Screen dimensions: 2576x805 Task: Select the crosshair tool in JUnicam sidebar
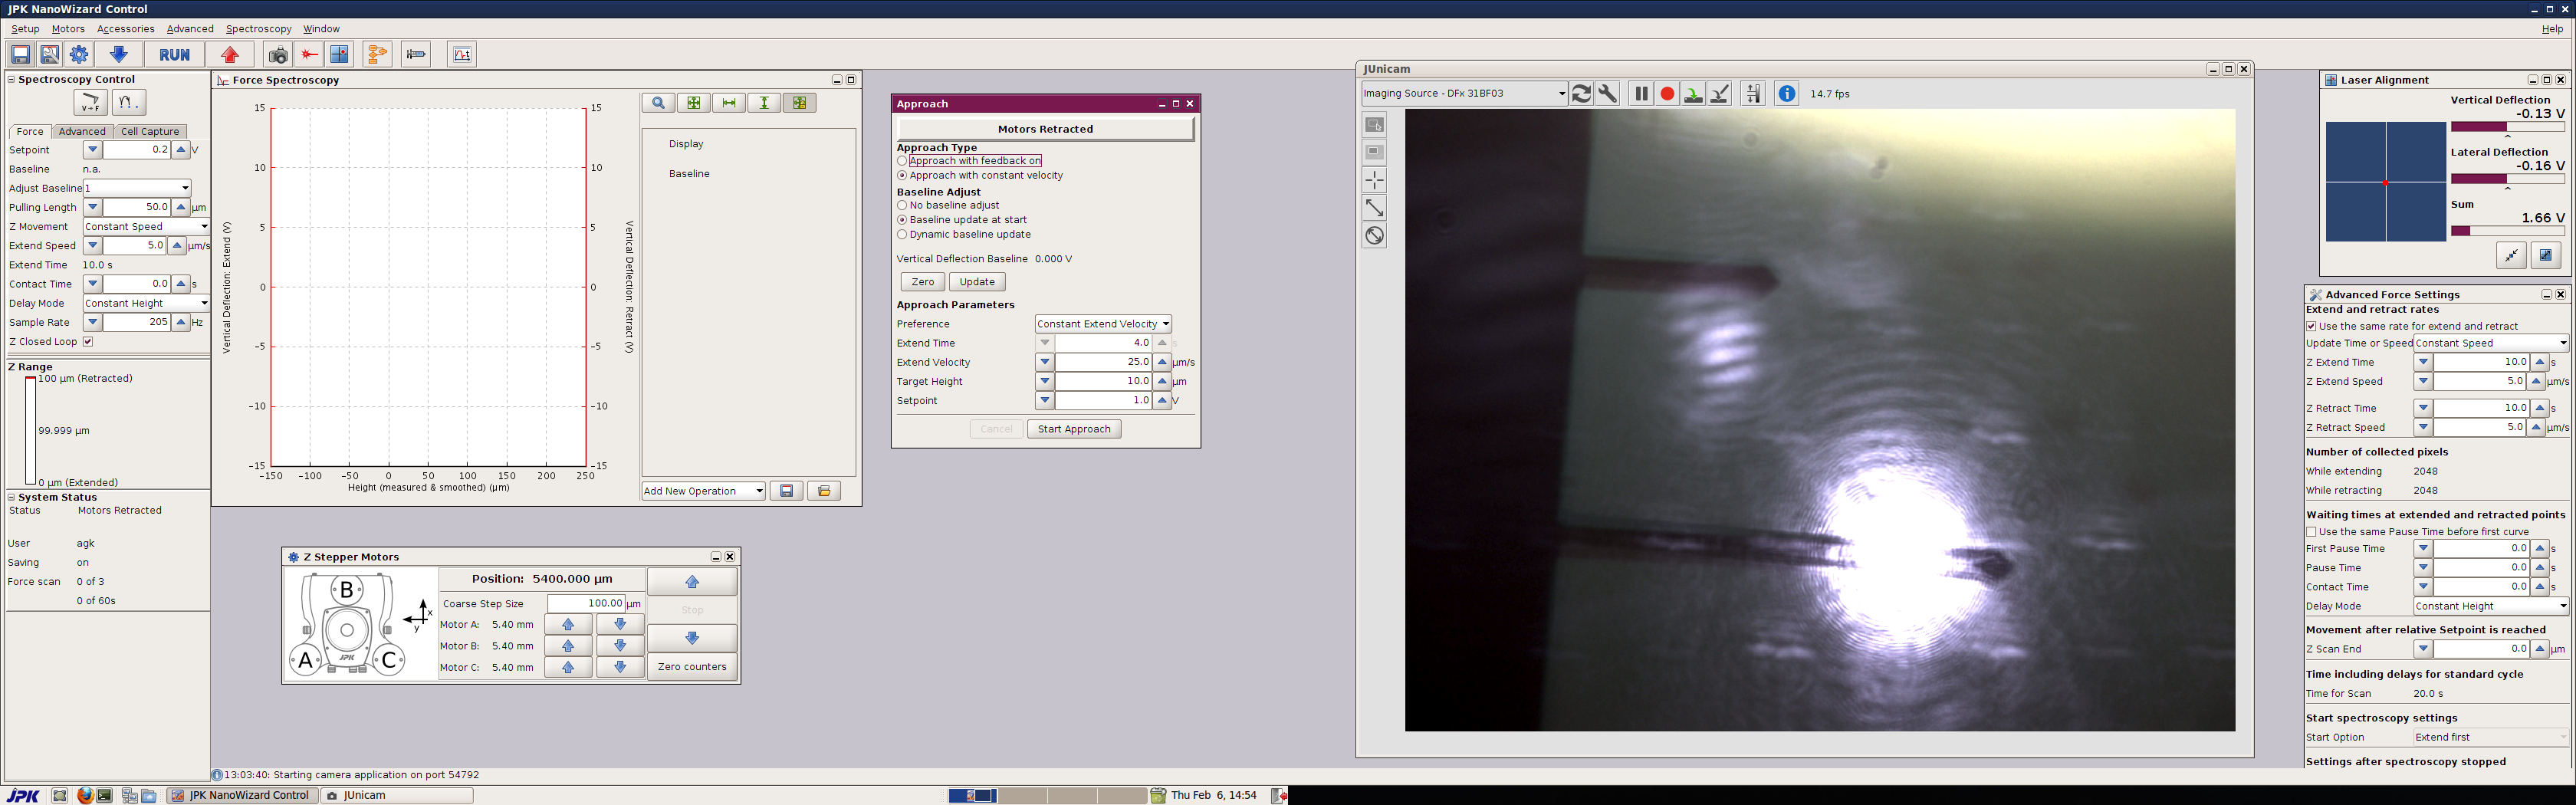point(1375,180)
